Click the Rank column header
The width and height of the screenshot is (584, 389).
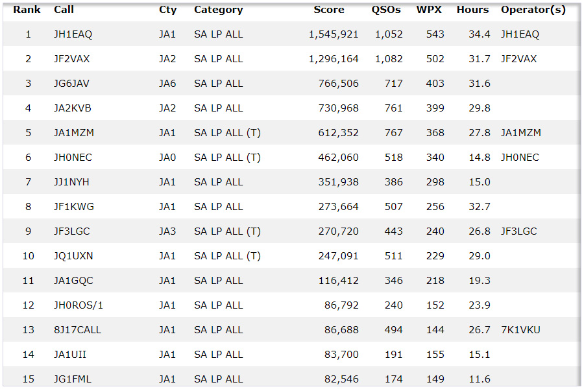[27, 10]
